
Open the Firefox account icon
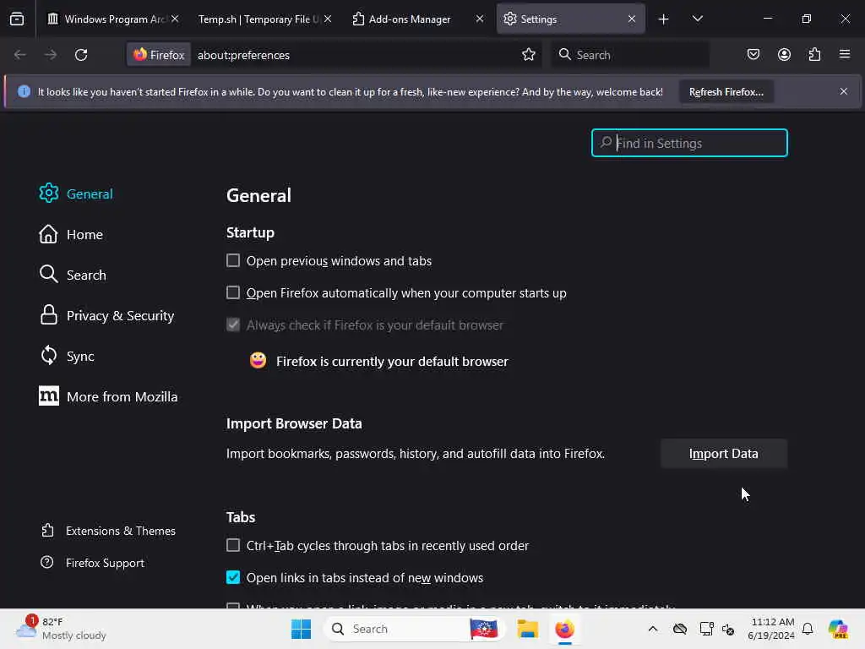(x=784, y=55)
